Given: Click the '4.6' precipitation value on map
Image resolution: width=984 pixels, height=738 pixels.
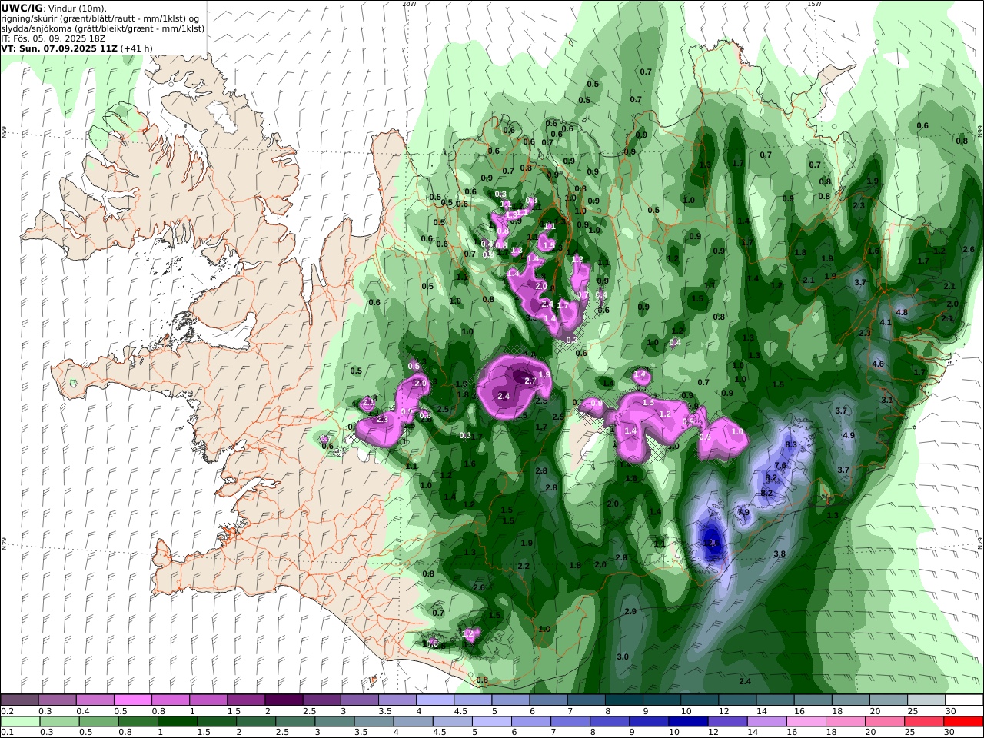Looking at the screenshot, I should tap(878, 364).
